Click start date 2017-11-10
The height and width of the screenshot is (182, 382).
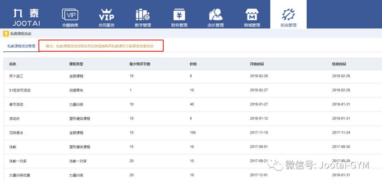(259, 133)
